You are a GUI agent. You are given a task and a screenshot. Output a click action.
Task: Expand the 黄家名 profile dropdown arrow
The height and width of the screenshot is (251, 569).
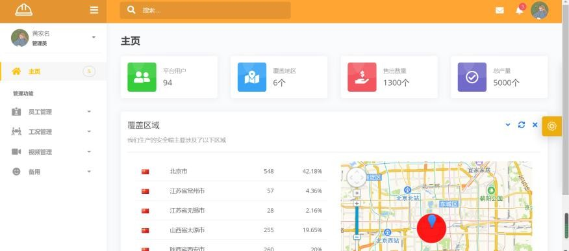(94, 38)
